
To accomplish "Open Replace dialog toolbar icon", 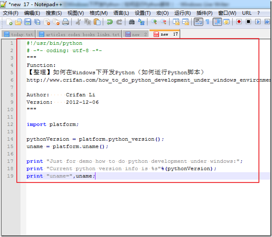I will coord(141,22).
